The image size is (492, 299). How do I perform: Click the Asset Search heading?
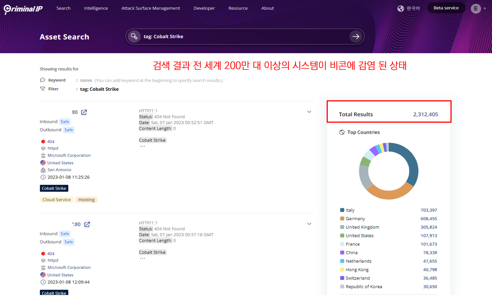64,37
